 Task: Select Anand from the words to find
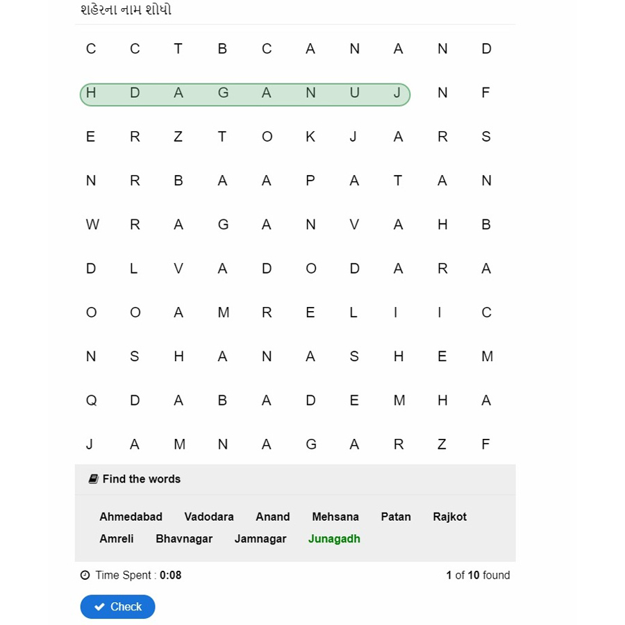tap(273, 517)
